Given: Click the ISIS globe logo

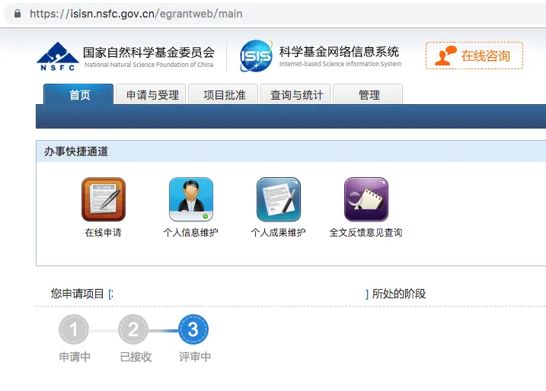Looking at the screenshot, I should coord(256,56).
